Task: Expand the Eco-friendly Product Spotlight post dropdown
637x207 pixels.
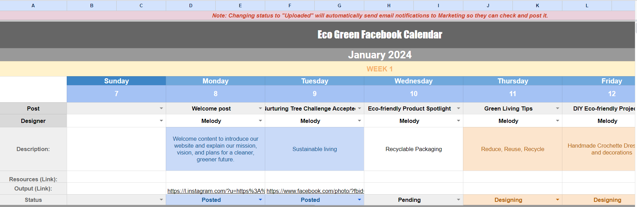Action: (x=458, y=108)
